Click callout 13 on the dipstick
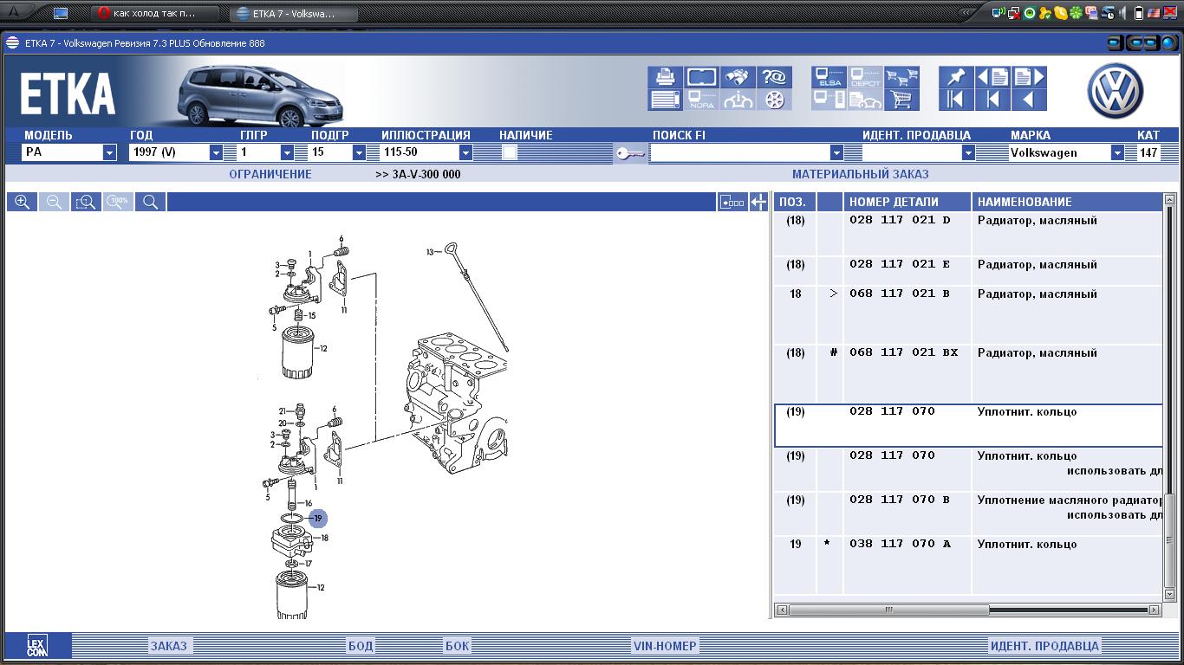This screenshot has width=1184, height=665. click(429, 252)
